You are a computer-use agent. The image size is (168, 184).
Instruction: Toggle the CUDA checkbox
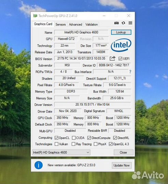click(x=74, y=138)
